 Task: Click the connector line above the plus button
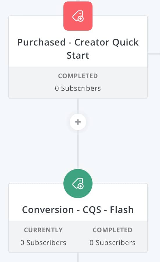coord(78,106)
